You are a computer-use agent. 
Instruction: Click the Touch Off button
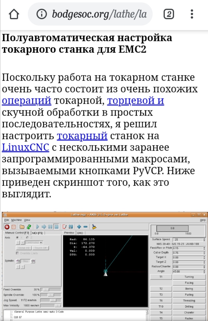tap(40, 248)
